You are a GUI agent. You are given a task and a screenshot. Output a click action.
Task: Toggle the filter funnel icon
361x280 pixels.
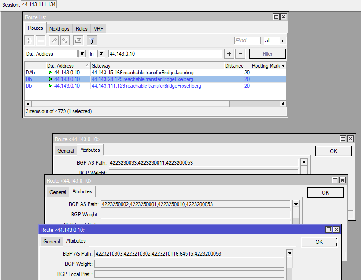click(92, 41)
